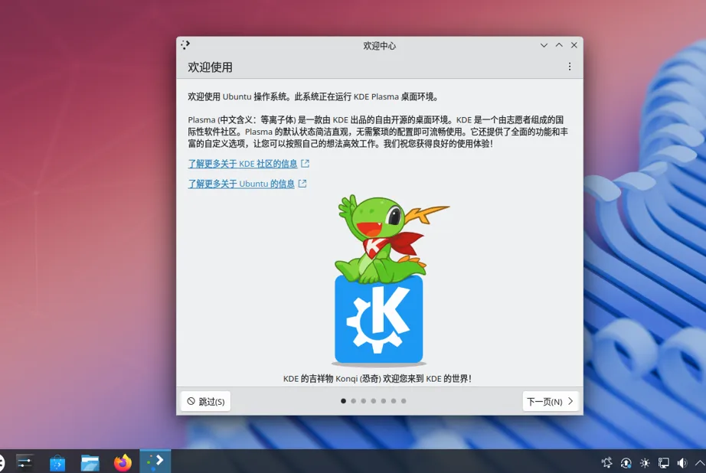
Task: Select the first page indicator dot
Action: (344, 401)
